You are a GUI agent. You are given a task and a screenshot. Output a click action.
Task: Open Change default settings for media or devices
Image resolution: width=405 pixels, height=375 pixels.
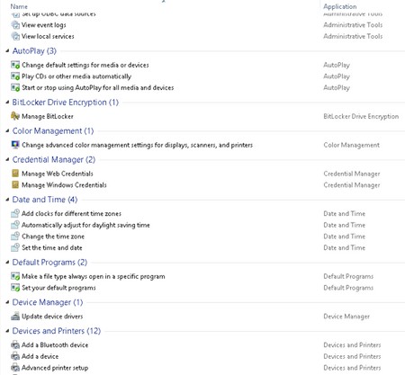(x=85, y=65)
